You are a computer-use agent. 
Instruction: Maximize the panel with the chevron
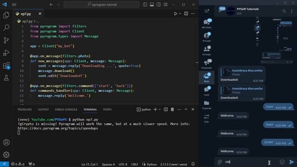(x=186, y=109)
